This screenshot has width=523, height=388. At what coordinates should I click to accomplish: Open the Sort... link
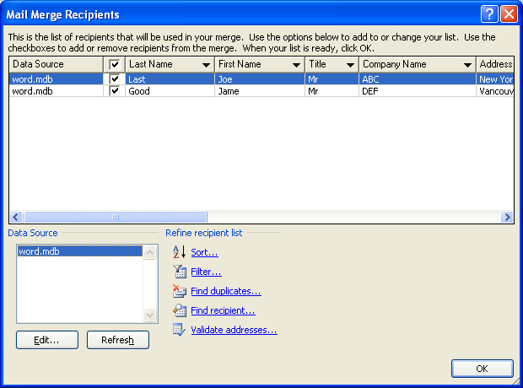(x=204, y=252)
